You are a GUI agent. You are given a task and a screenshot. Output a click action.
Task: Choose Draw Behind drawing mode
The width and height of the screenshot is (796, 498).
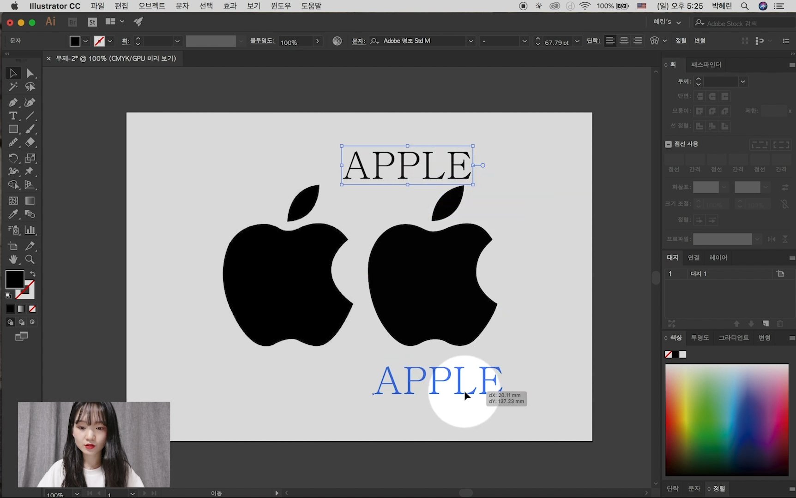(x=21, y=322)
